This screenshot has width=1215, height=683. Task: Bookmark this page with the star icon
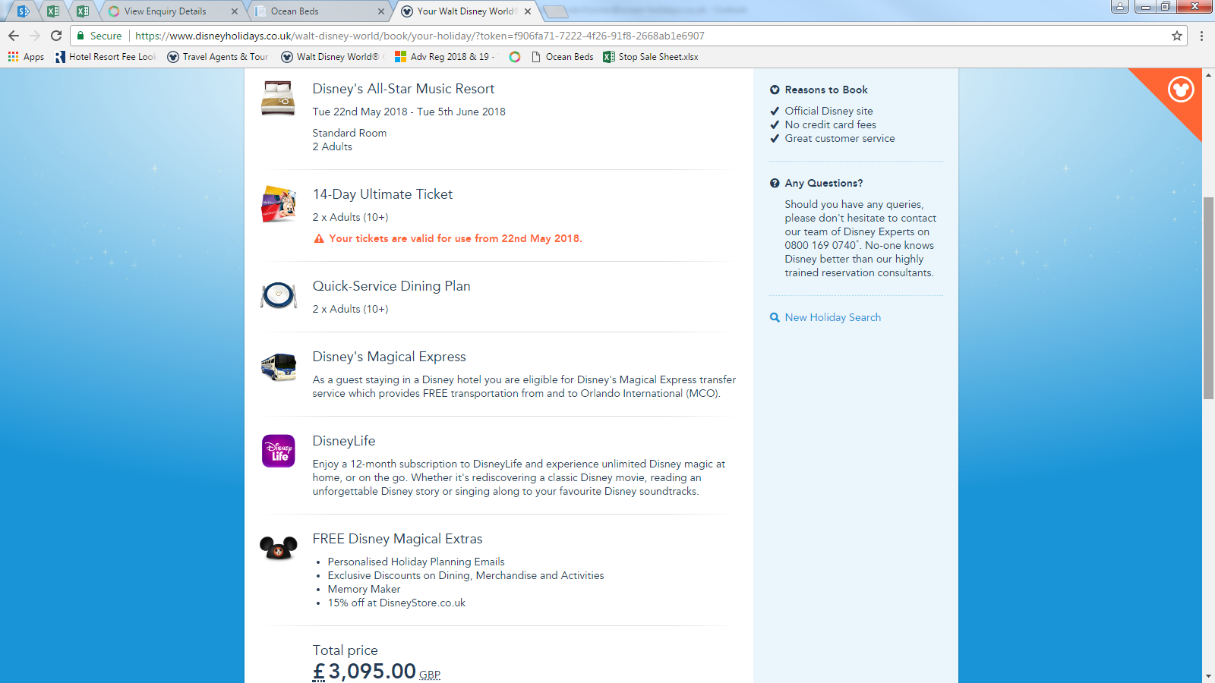click(1177, 36)
